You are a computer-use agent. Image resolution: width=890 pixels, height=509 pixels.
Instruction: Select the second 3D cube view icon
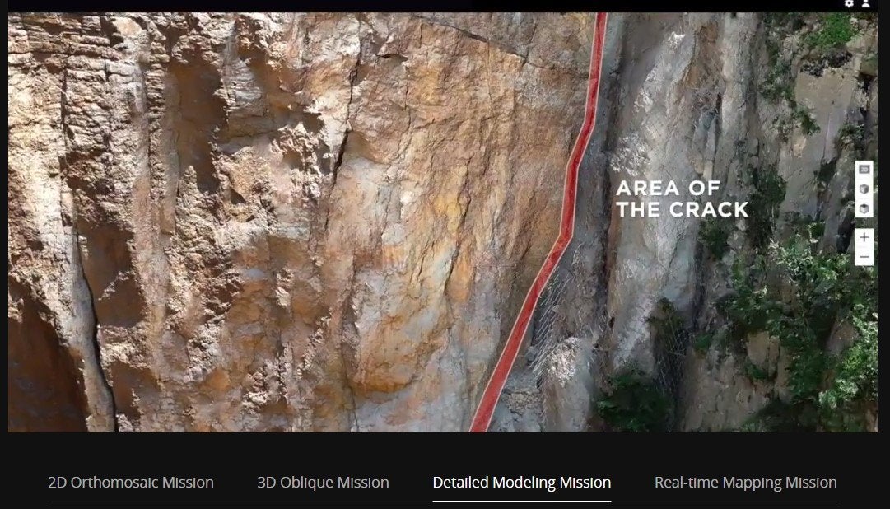pyautogui.click(x=864, y=208)
